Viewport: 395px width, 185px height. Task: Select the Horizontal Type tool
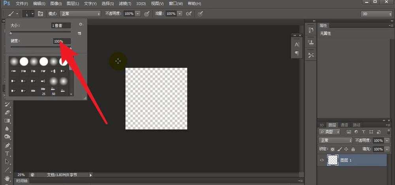[7, 154]
